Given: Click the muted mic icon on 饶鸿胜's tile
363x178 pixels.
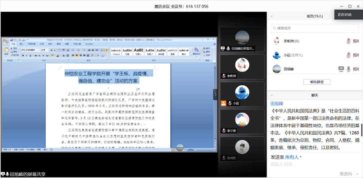Looking at the screenshot, I should coord(224,158).
